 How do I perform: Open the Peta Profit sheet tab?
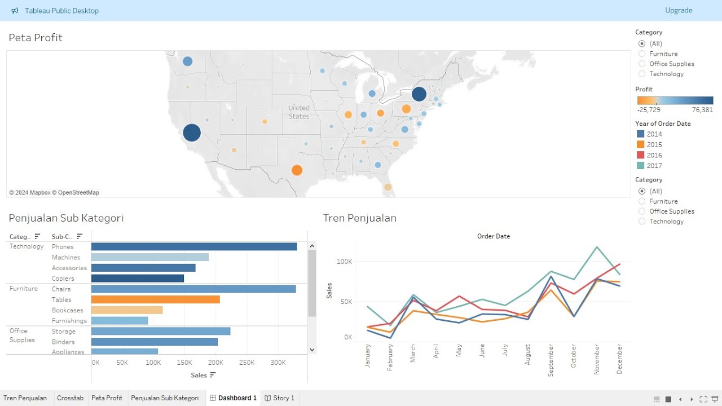click(107, 398)
